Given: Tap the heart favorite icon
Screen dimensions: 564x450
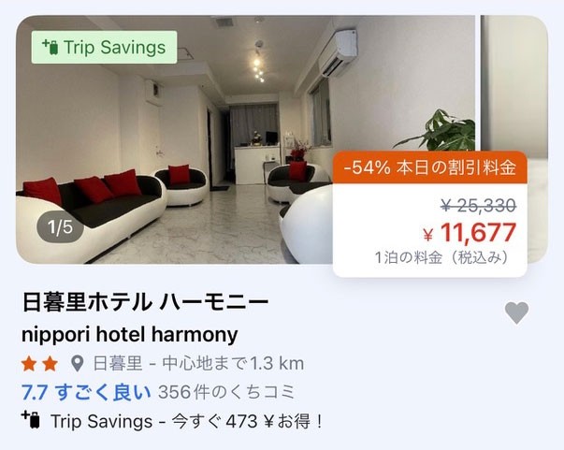Looking at the screenshot, I should tap(516, 312).
